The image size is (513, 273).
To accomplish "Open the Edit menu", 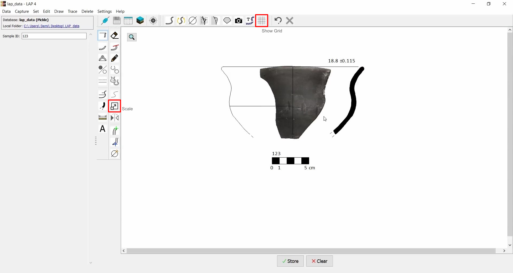I will point(46,11).
